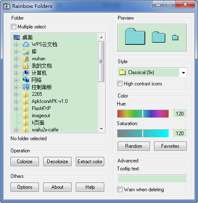Viewport: 198px width, 203px height.
Task: Click the yellow folder icon in Style combo
Action: pos(122,72)
